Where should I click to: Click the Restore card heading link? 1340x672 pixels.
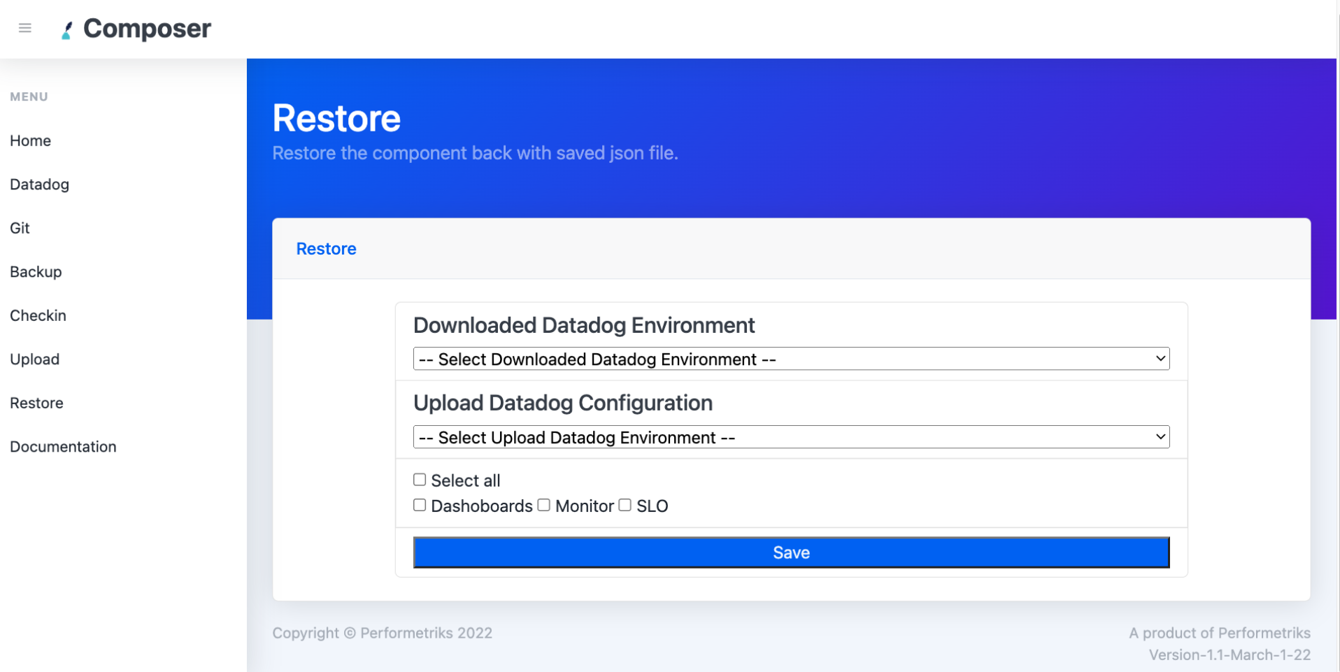coord(326,248)
